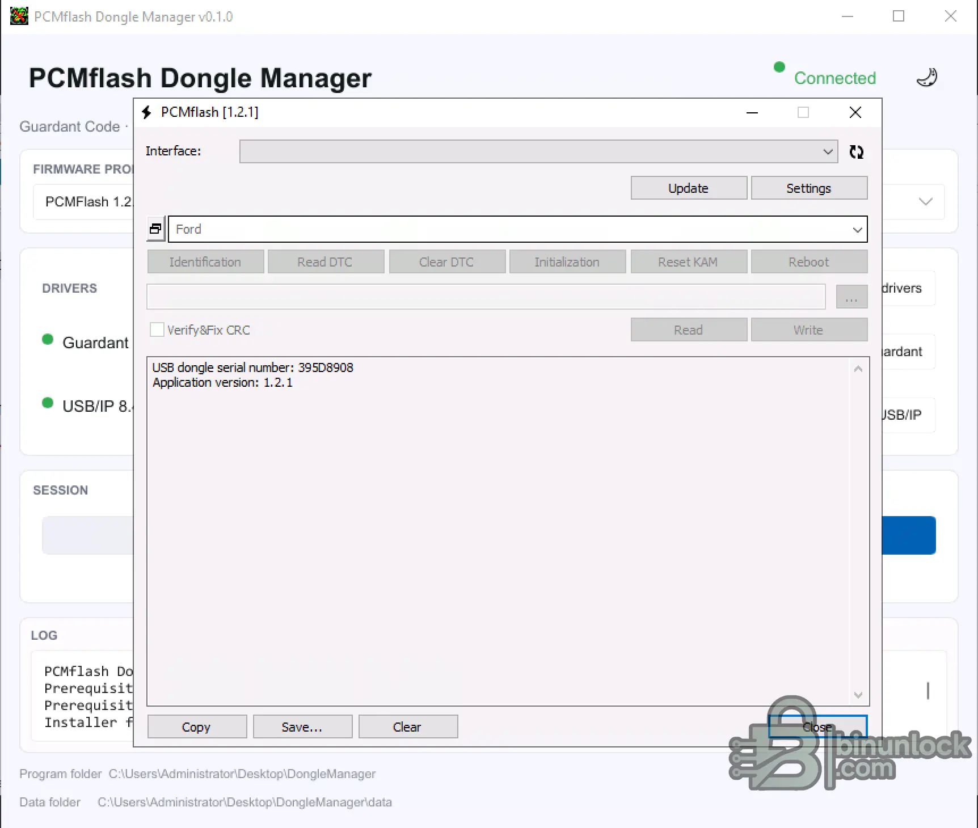This screenshot has width=978, height=828.
Task: Click the Save... button
Action: 302,727
